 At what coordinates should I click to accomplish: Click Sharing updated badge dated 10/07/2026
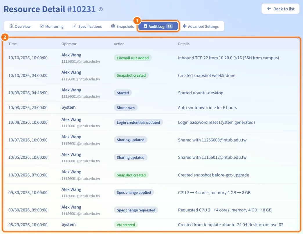coord(130,140)
